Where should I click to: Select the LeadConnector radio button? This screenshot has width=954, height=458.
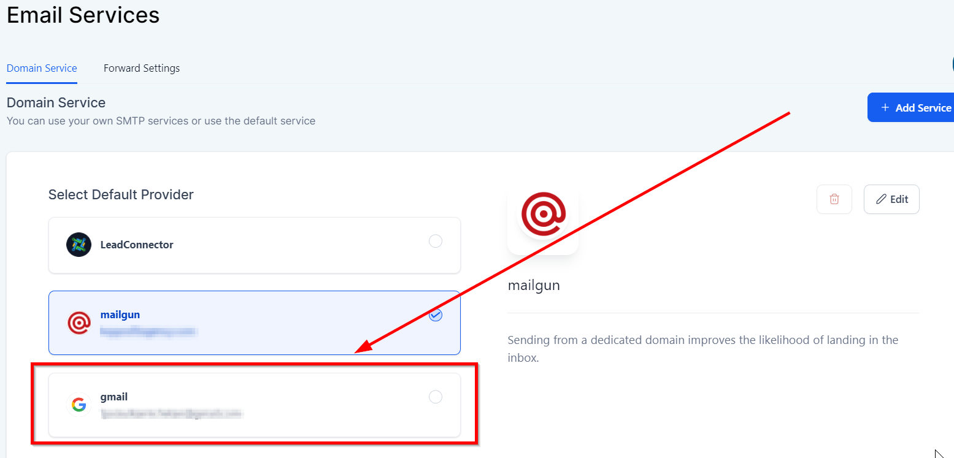point(435,241)
